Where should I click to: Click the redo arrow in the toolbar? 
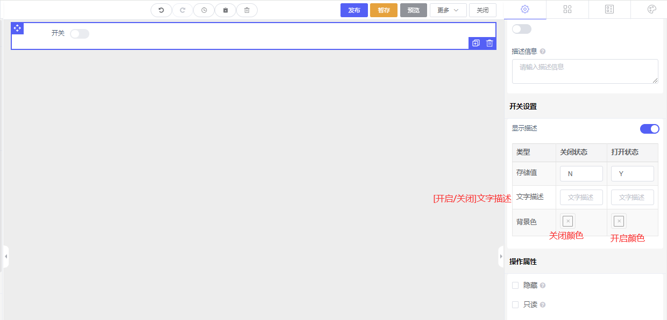pos(182,10)
